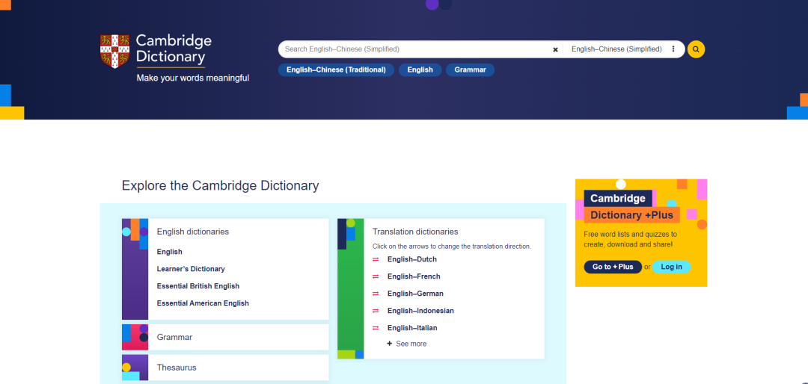
Task: Click the Cambridge Dictionary shield logo
Action: (114, 51)
